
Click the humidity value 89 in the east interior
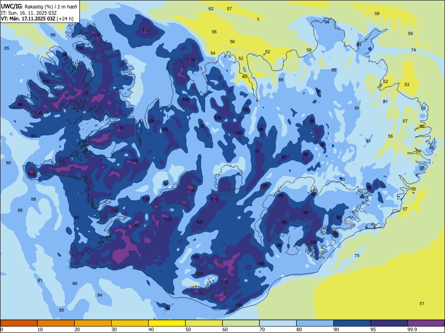(357, 108)
